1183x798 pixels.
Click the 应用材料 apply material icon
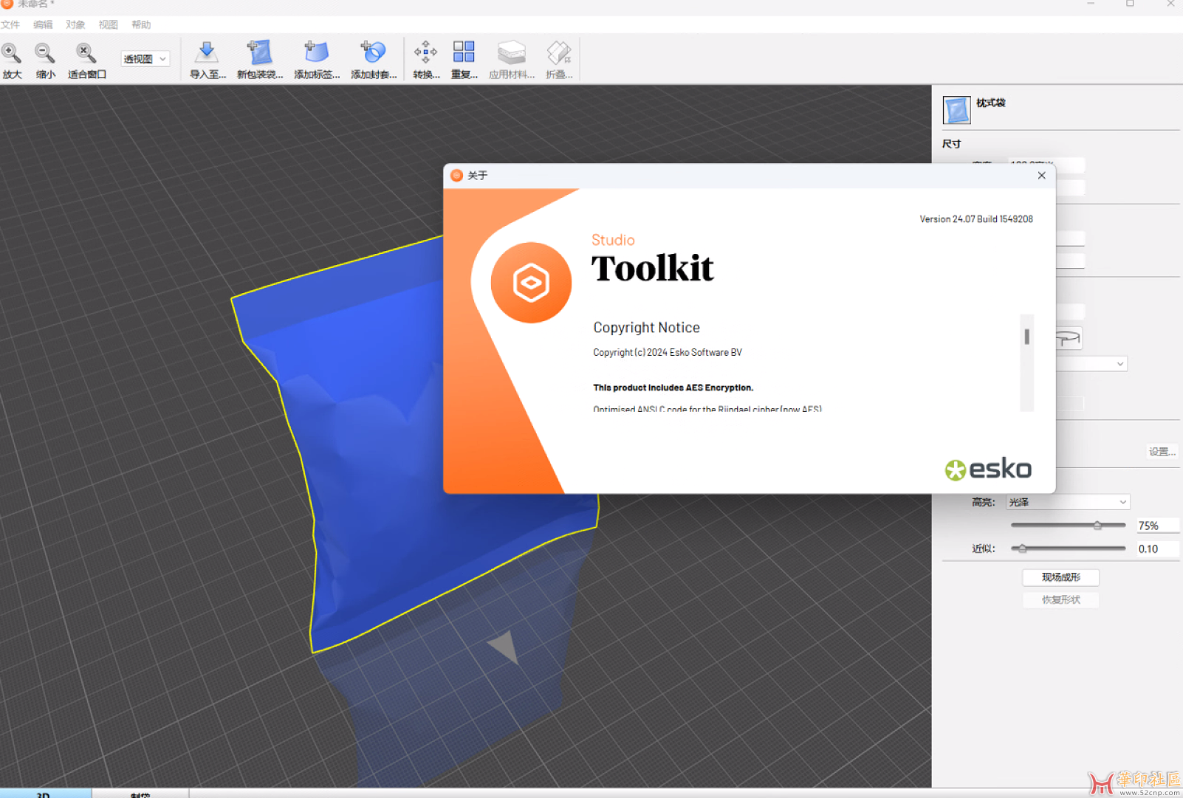511,52
